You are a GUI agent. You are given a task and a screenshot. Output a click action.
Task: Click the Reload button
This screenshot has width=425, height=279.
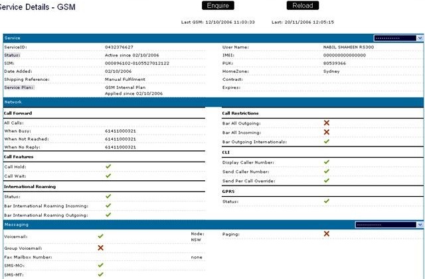click(302, 6)
